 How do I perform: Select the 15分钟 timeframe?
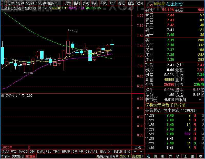(41, 3)
